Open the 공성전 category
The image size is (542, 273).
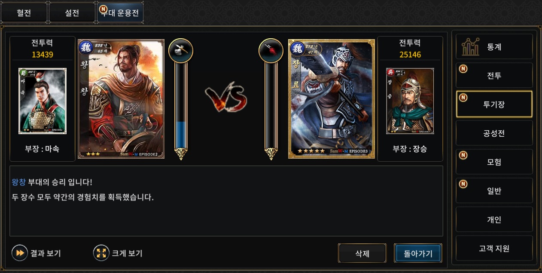[494, 133]
